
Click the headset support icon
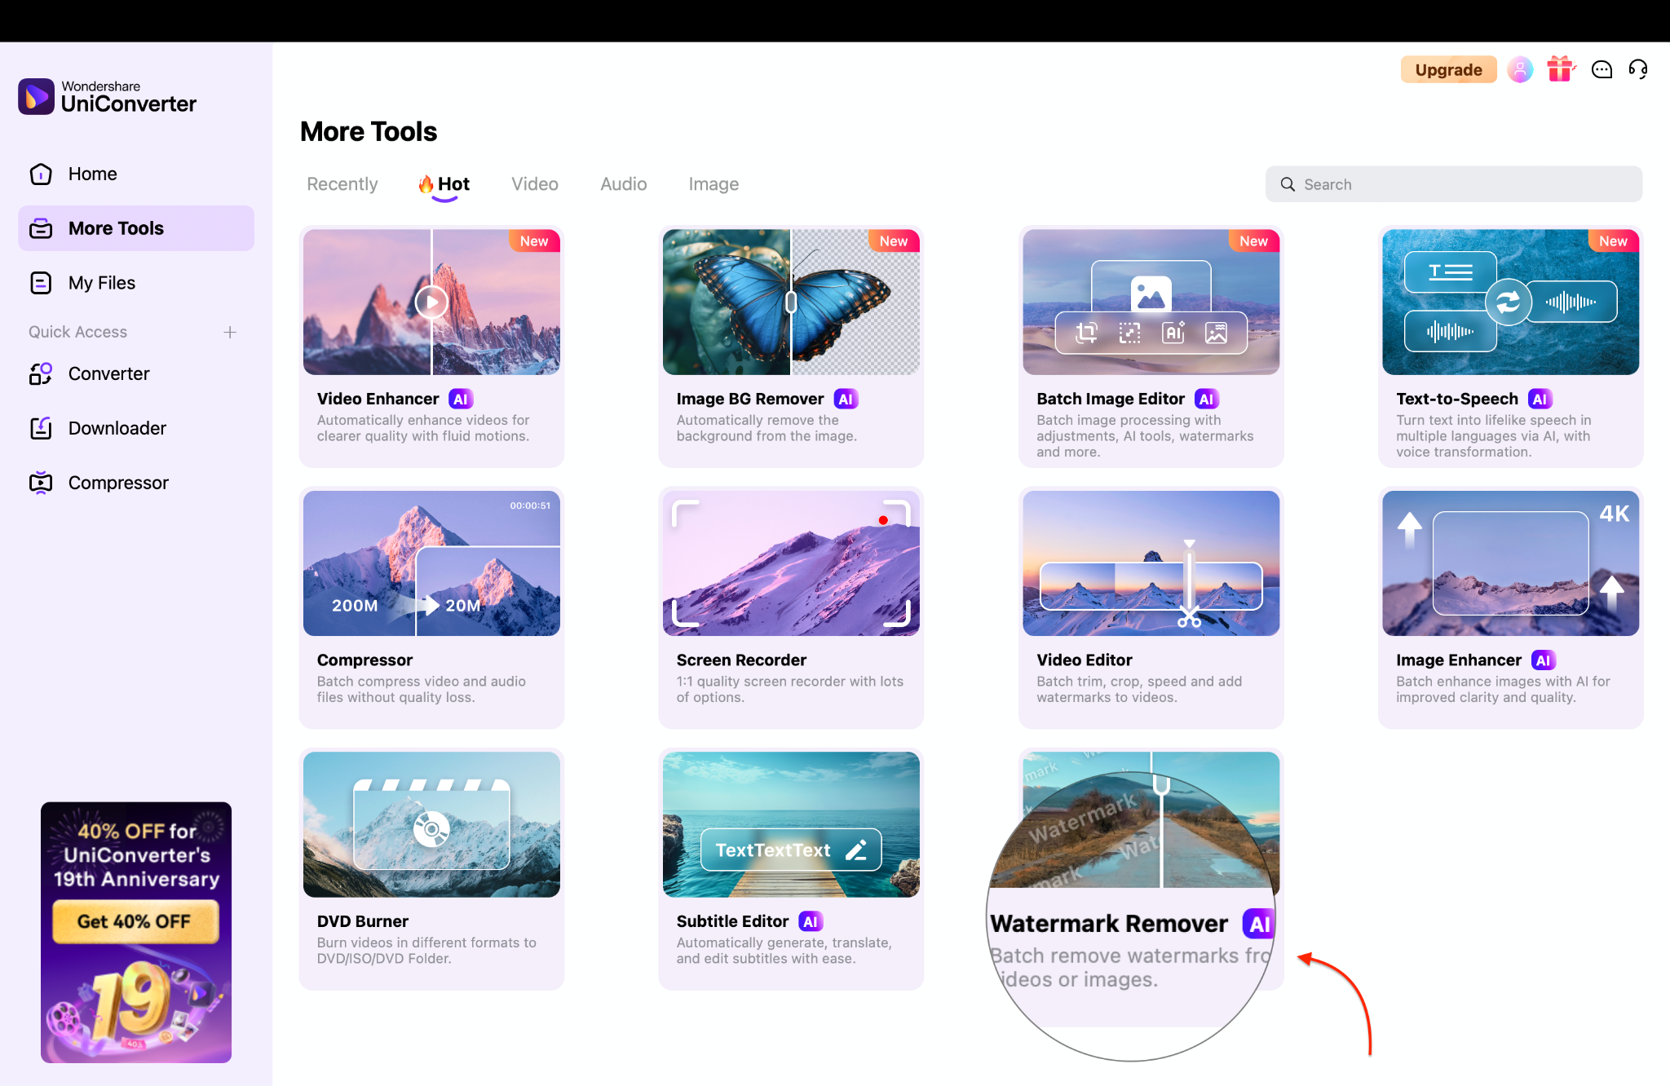[1638, 69]
